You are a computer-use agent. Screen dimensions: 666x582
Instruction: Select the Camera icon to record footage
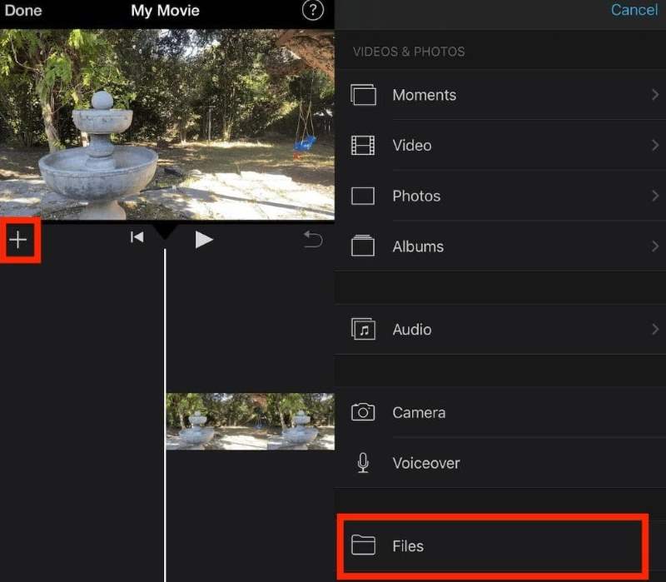(x=365, y=412)
